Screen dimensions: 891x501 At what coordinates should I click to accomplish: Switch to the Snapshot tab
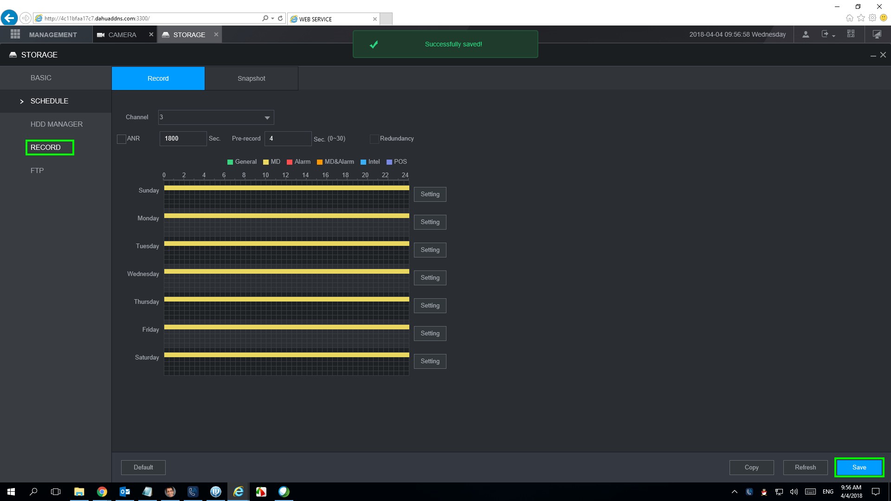251,78
